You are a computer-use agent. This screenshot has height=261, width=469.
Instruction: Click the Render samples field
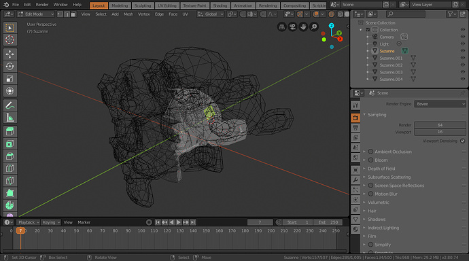440,125
